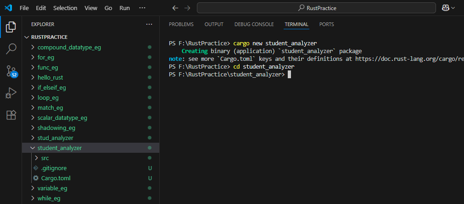The height and width of the screenshot is (204, 464).
Task: Go forward with the right arrow
Action: [187, 8]
